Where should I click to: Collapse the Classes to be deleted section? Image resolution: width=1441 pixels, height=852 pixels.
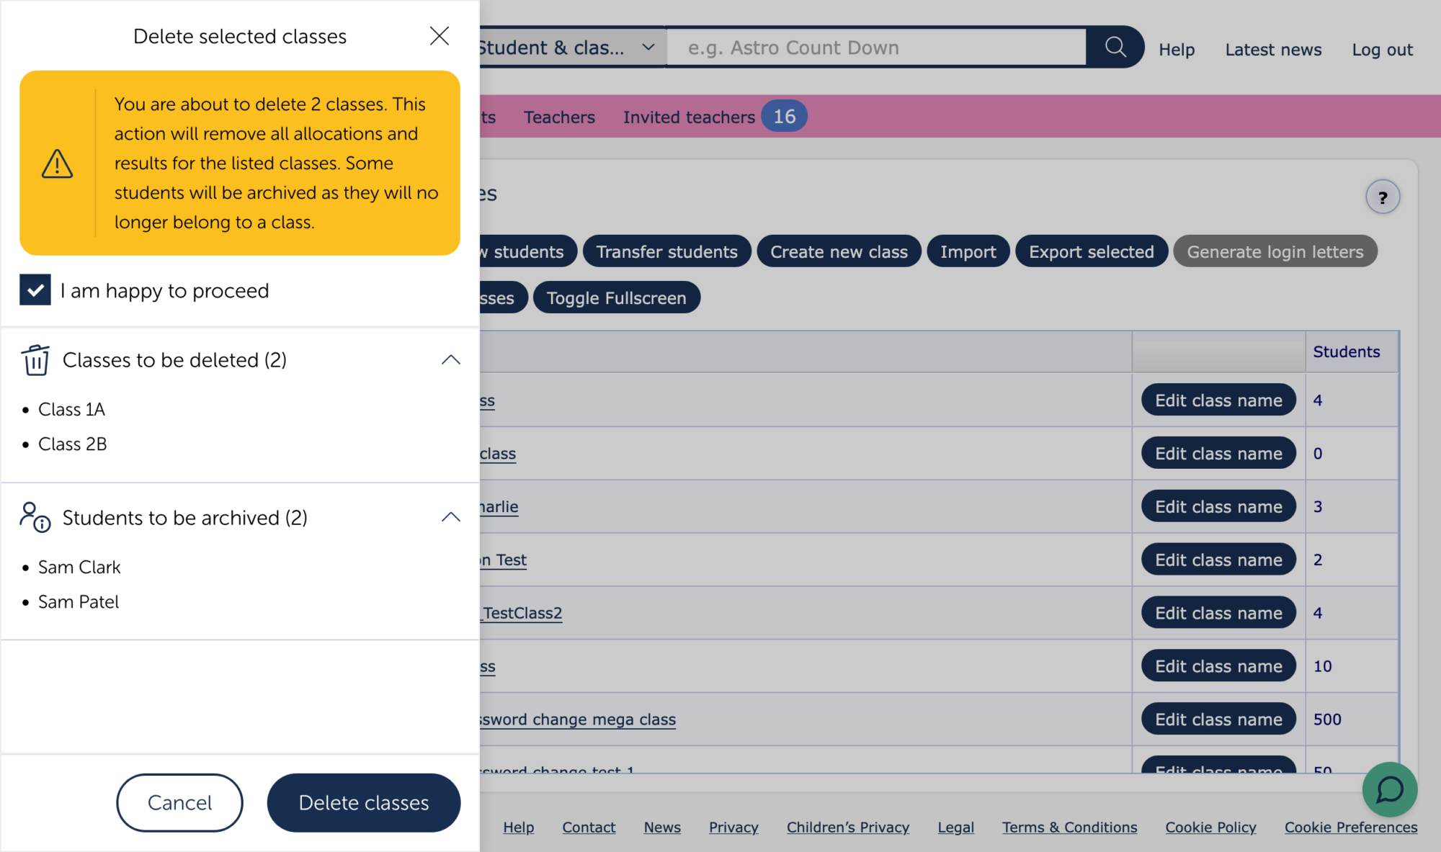click(x=450, y=359)
